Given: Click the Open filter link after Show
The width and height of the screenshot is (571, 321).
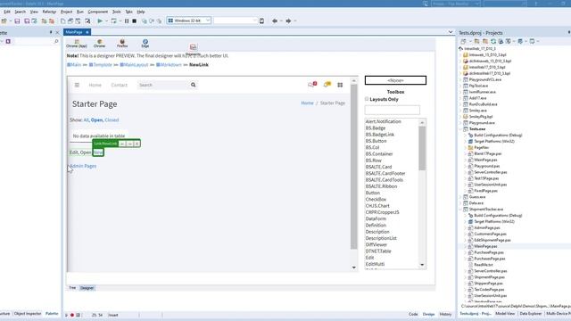Looking at the screenshot, I should point(96,119).
